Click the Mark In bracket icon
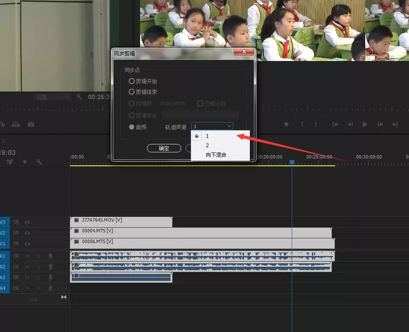409x332 pixels. [x=302, y=125]
